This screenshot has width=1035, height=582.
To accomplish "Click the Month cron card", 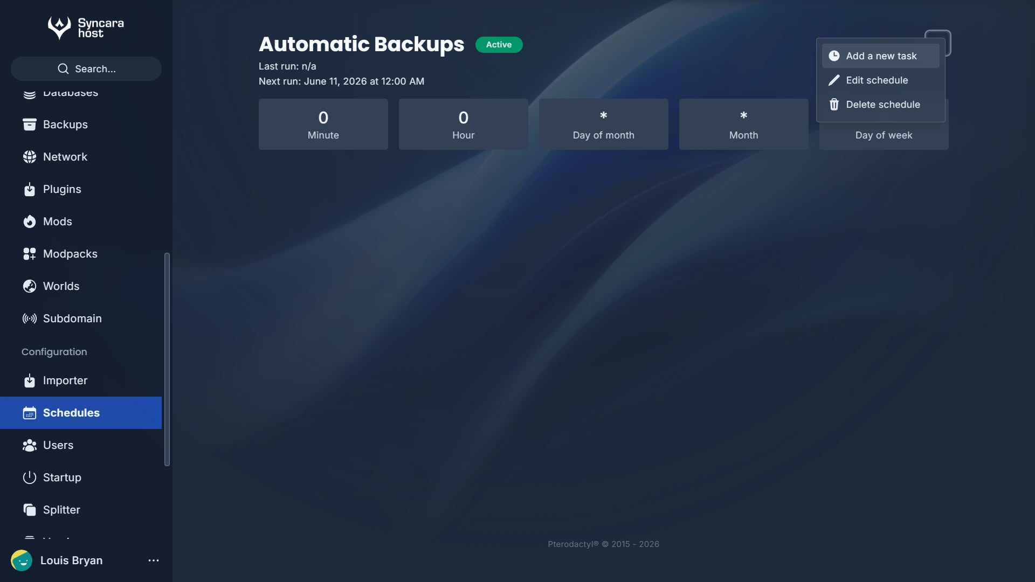I will (744, 124).
